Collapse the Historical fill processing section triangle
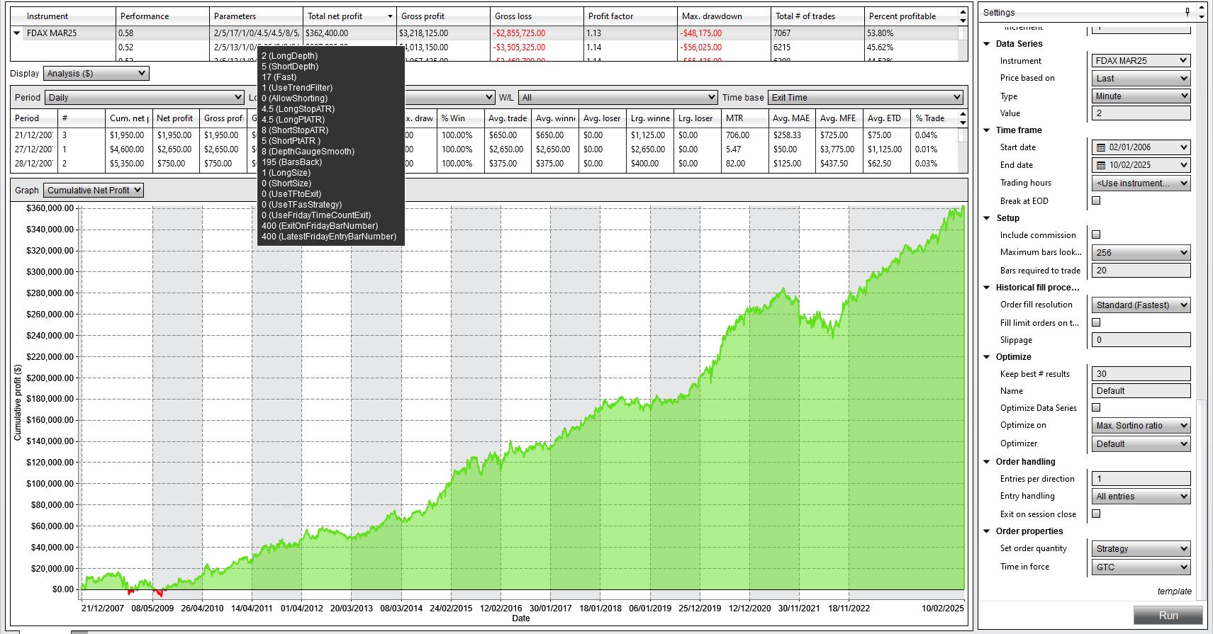 click(x=987, y=288)
